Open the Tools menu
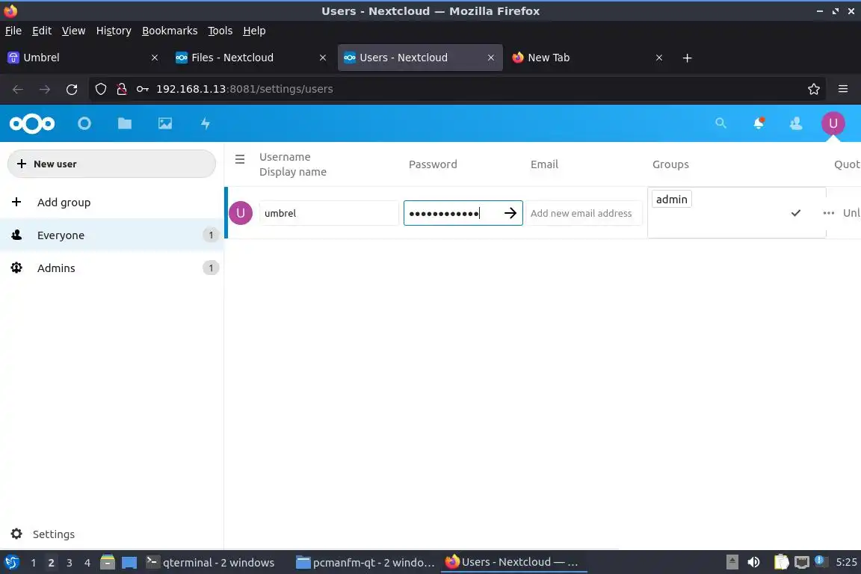 click(220, 31)
